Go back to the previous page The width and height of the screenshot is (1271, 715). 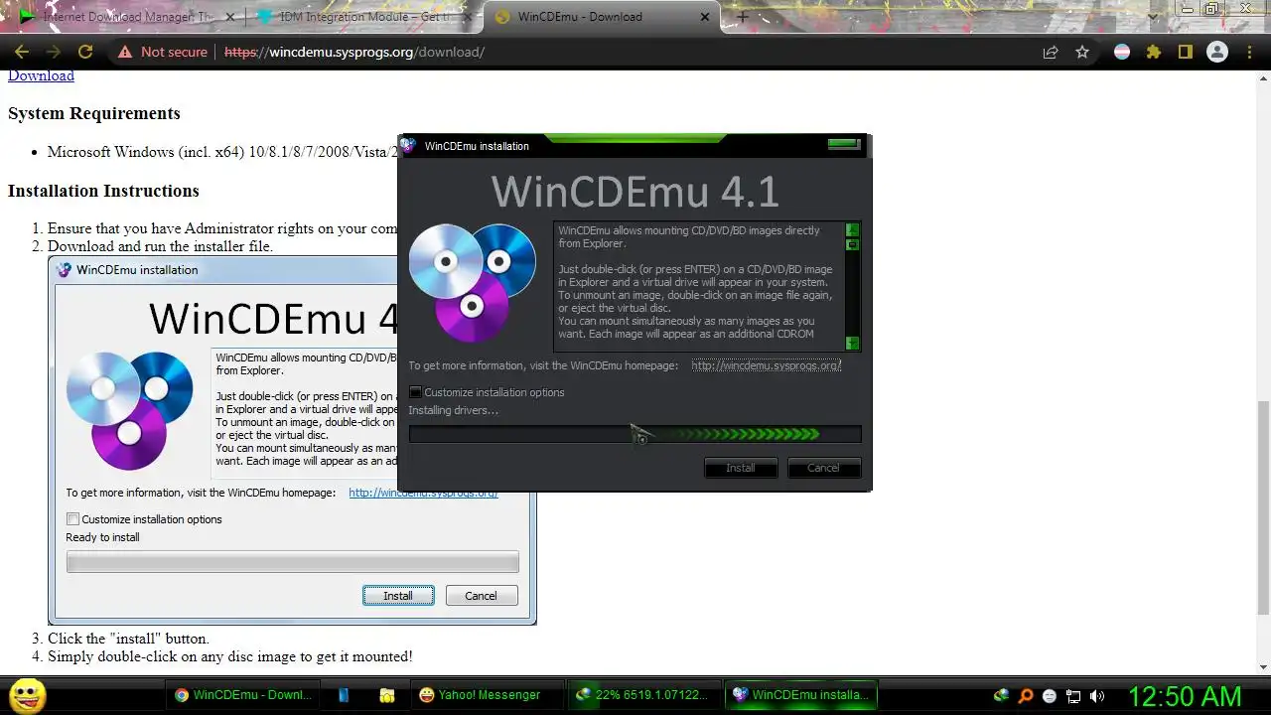pyautogui.click(x=22, y=52)
